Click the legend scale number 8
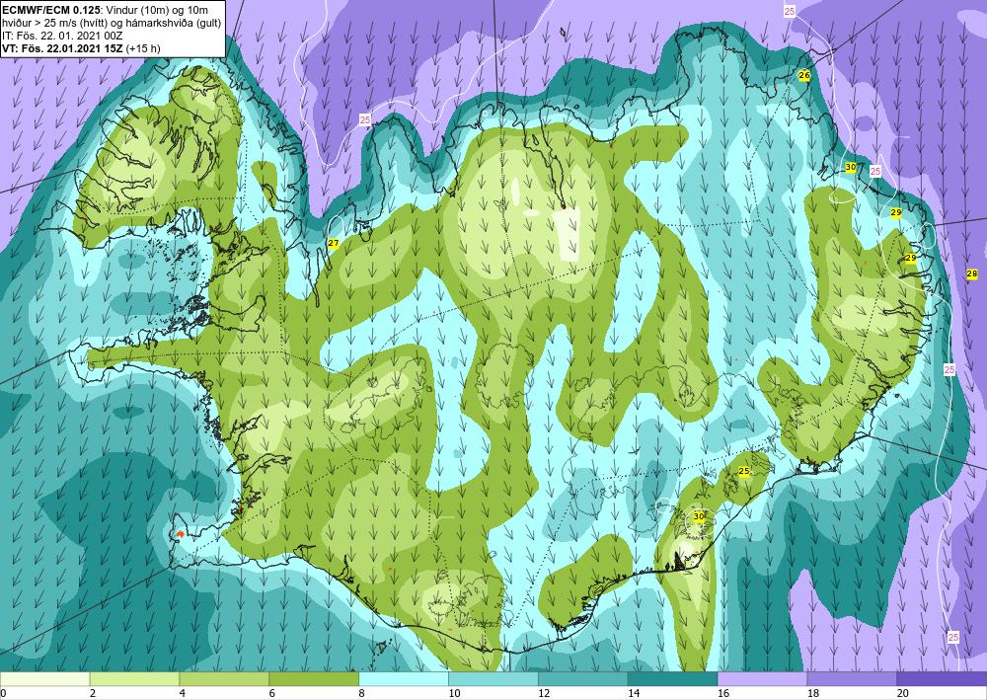This screenshot has width=987, height=700. click(x=361, y=694)
